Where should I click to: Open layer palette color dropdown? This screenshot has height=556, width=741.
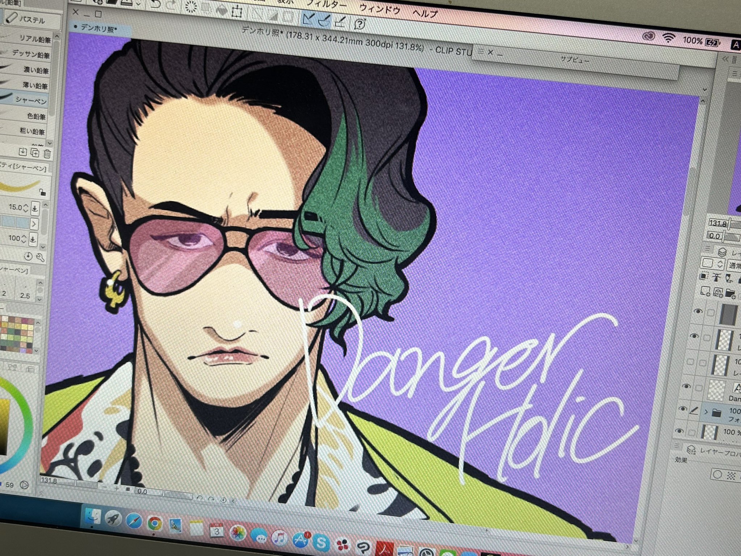point(713,264)
